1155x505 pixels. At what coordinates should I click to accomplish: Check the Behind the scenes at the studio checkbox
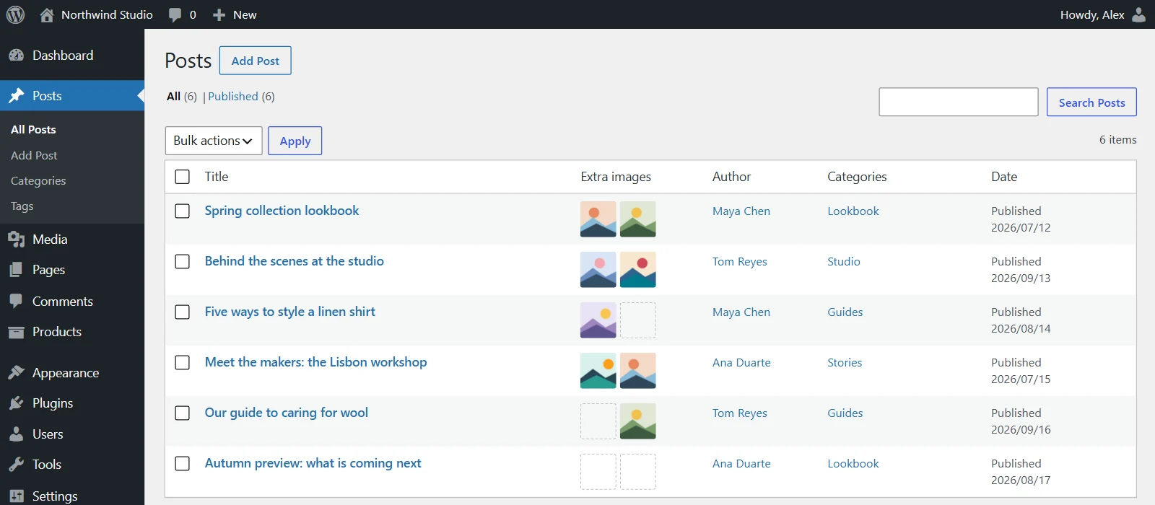click(183, 262)
